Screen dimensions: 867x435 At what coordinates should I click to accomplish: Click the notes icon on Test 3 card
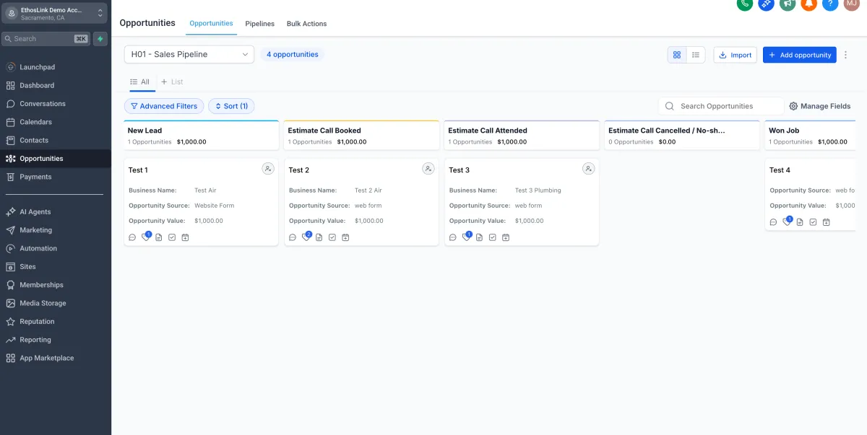(x=479, y=237)
